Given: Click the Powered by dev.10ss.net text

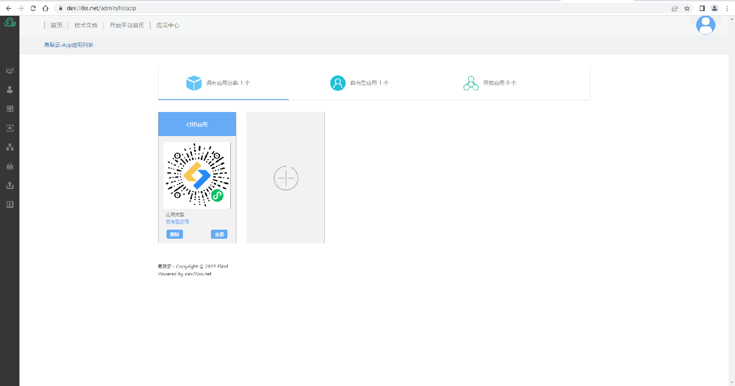Looking at the screenshot, I should coord(184,274).
